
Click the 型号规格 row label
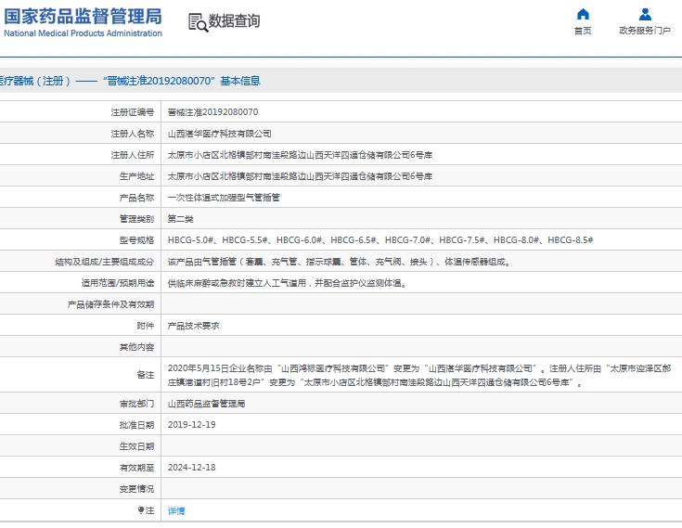(136, 240)
